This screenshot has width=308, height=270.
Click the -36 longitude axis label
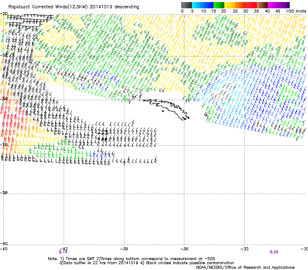(x=184, y=249)
